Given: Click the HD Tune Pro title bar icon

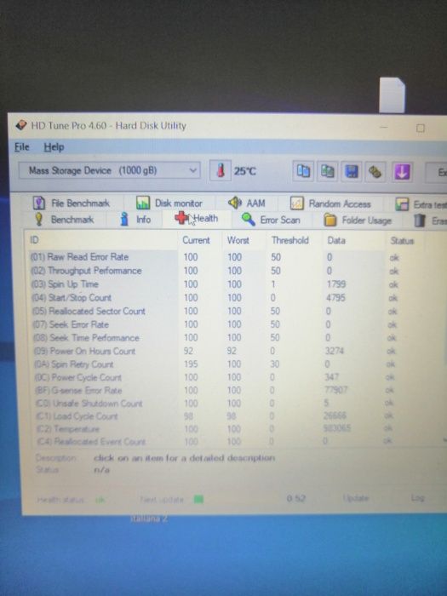Looking at the screenshot, I should (21, 125).
